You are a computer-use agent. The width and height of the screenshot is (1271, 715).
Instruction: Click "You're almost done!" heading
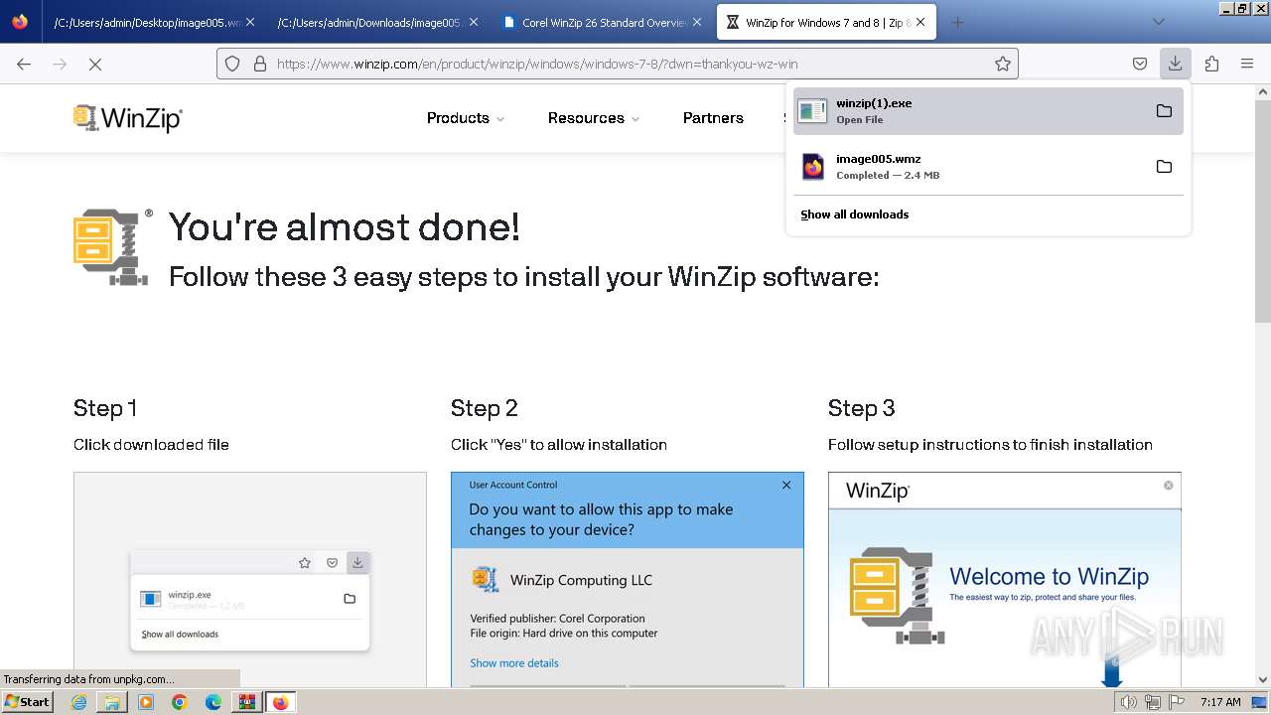coord(345,227)
